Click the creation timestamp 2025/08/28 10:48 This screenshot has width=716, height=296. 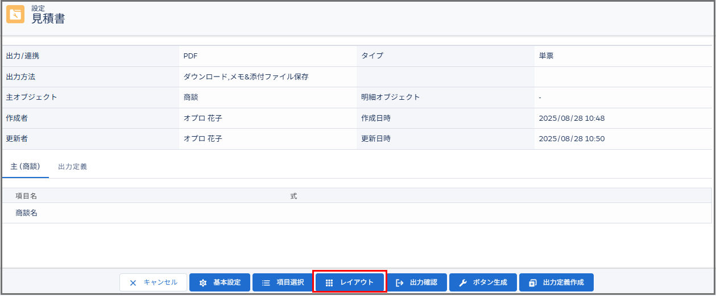click(572, 118)
